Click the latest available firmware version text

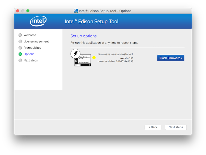[x=115, y=61]
